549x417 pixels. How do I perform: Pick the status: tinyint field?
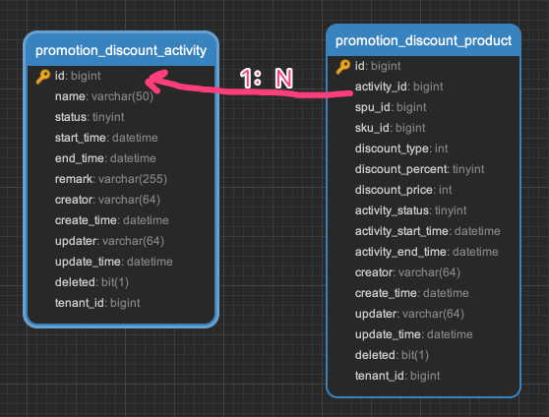[90, 117]
